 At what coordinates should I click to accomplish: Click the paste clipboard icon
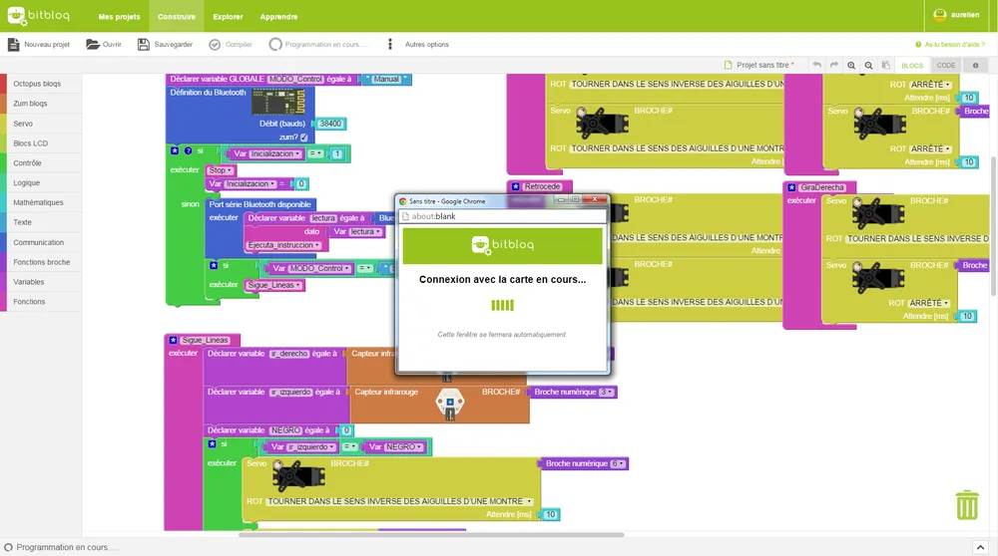(885, 66)
